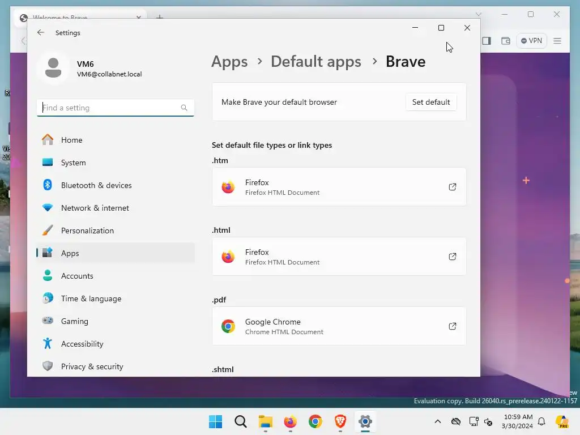
Task: Switch to Brave from the taskbar
Action: point(340,421)
